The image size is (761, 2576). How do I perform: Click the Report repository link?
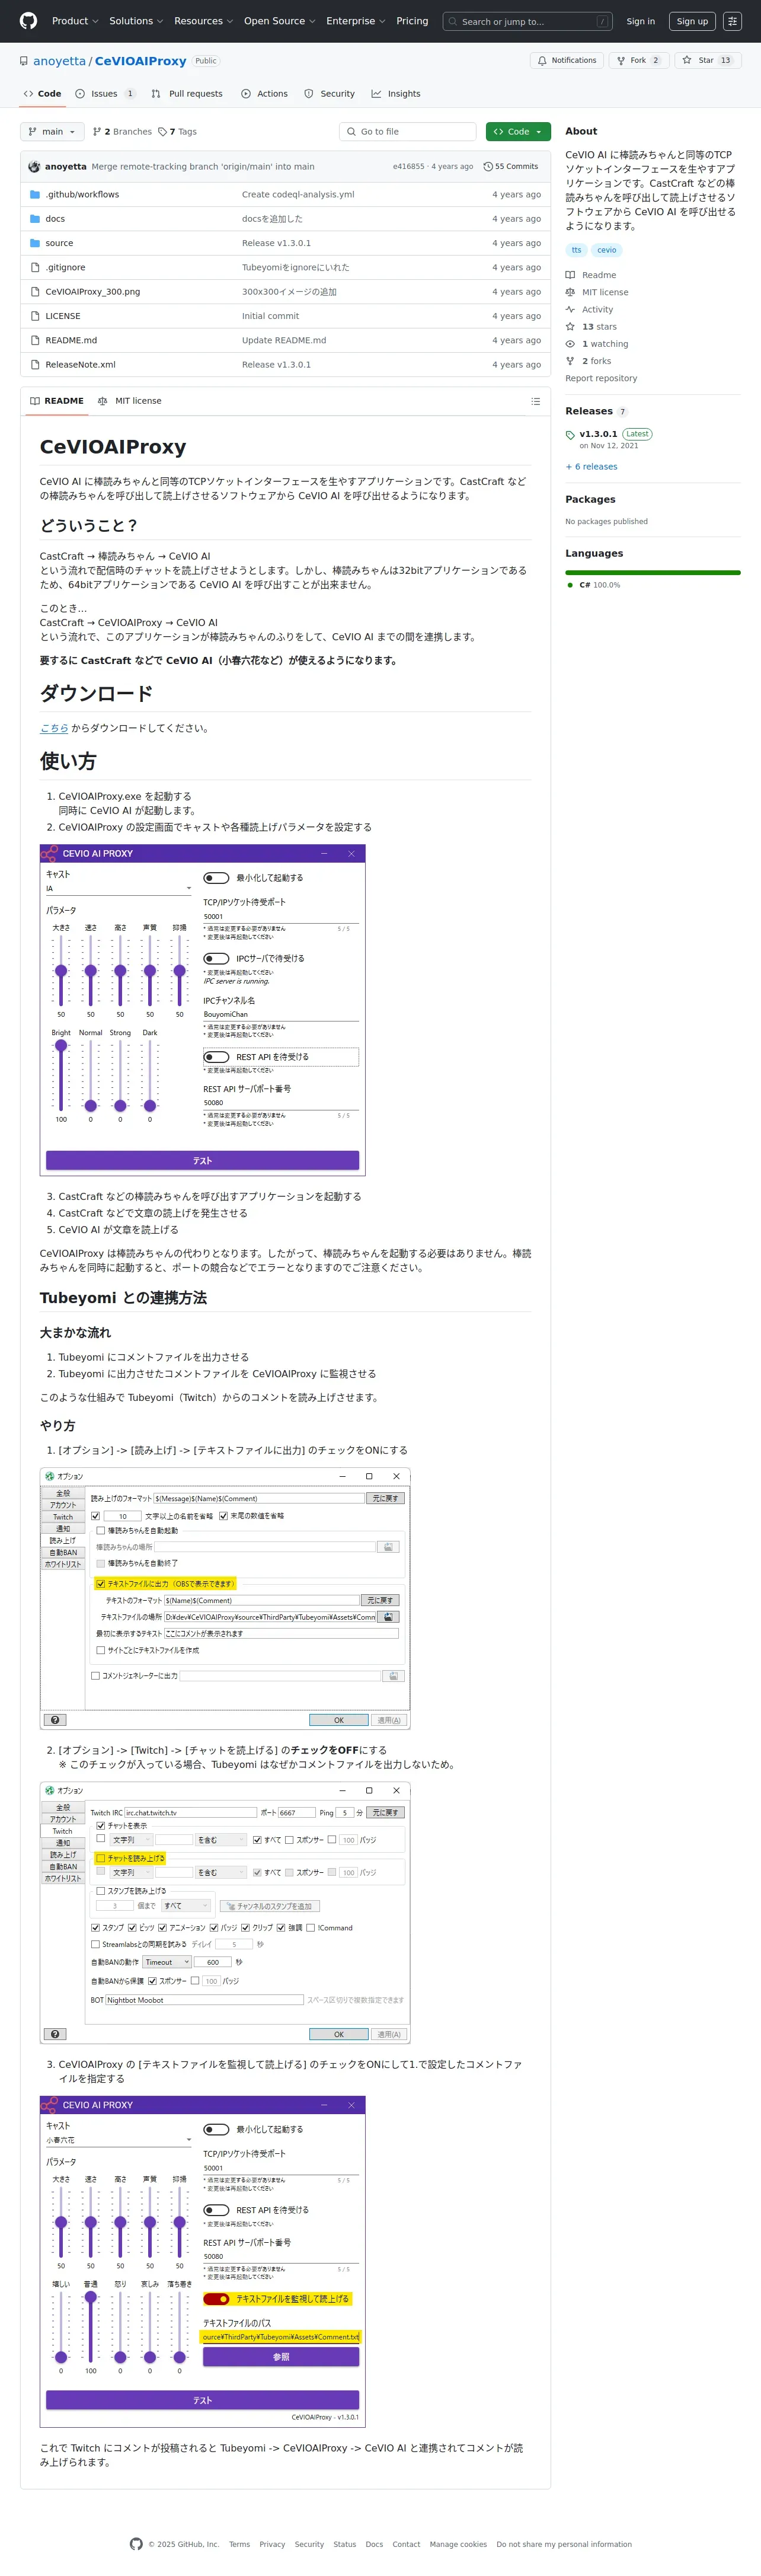[x=601, y=378]
